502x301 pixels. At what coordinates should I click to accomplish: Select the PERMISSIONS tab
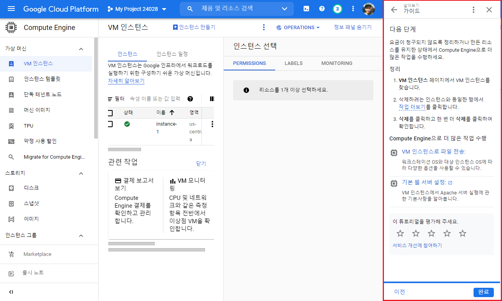click(x=249, y=63)
